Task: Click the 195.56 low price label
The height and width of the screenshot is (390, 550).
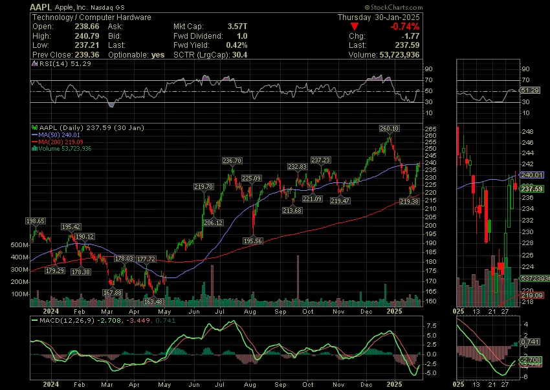Action: pos(252,241)
